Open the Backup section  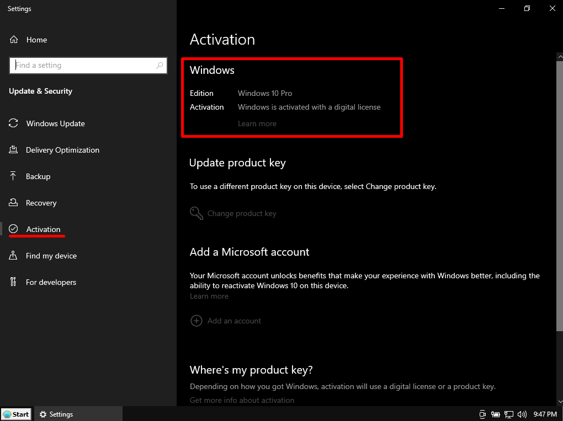(x=38, y=176)
